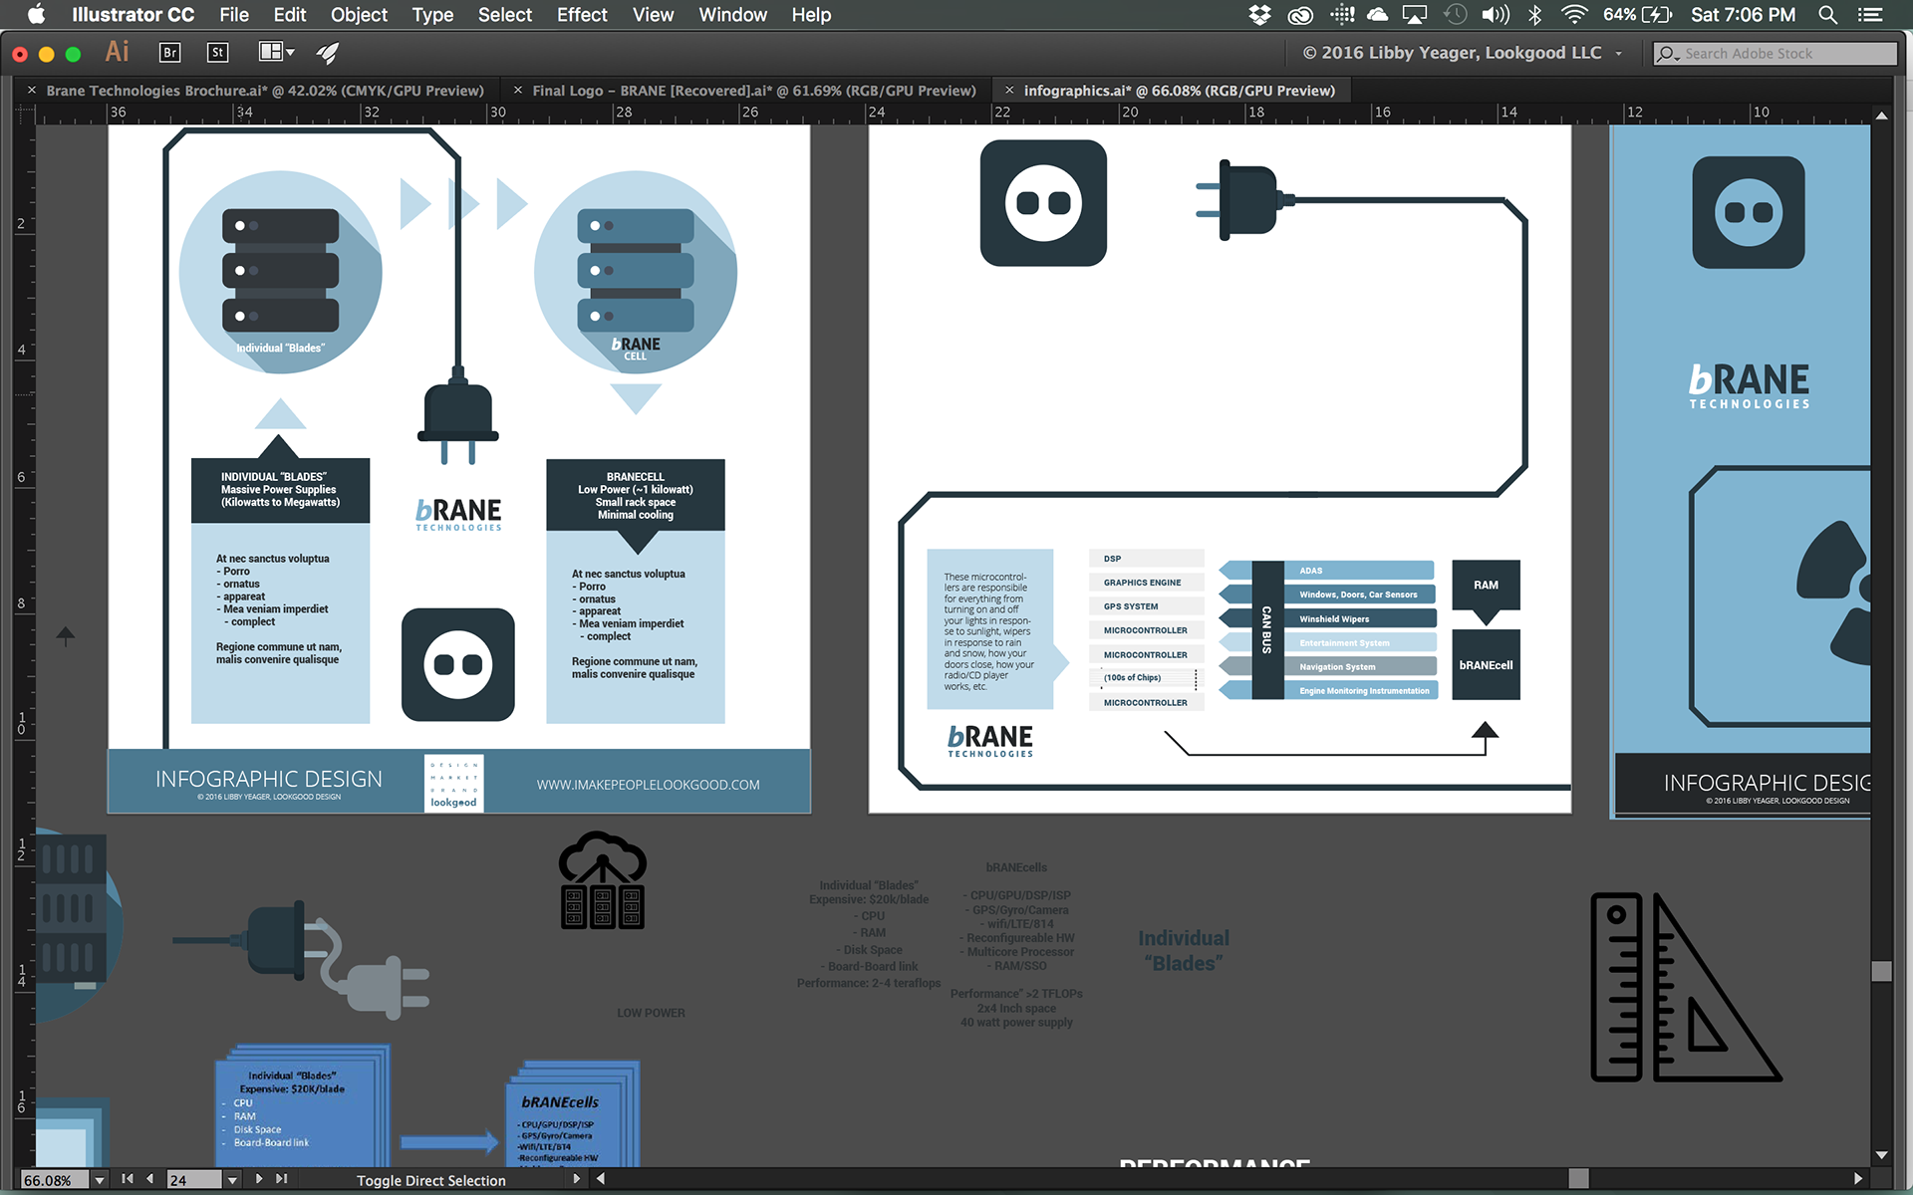Expand status bar display options arrow
Screen dimensions: 1913x1195
(x=576, y=1179)
